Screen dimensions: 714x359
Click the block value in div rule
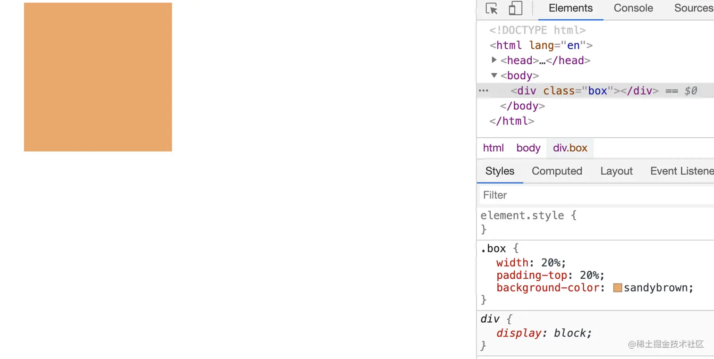[570, 333]
